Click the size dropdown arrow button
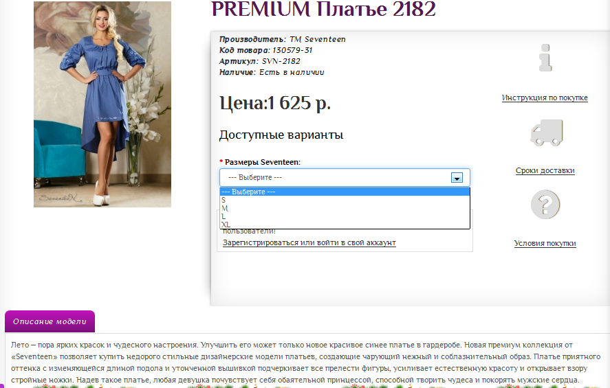The height and width of the screenshot is (388, 610). pyautogui.click(x=457, y=177)
